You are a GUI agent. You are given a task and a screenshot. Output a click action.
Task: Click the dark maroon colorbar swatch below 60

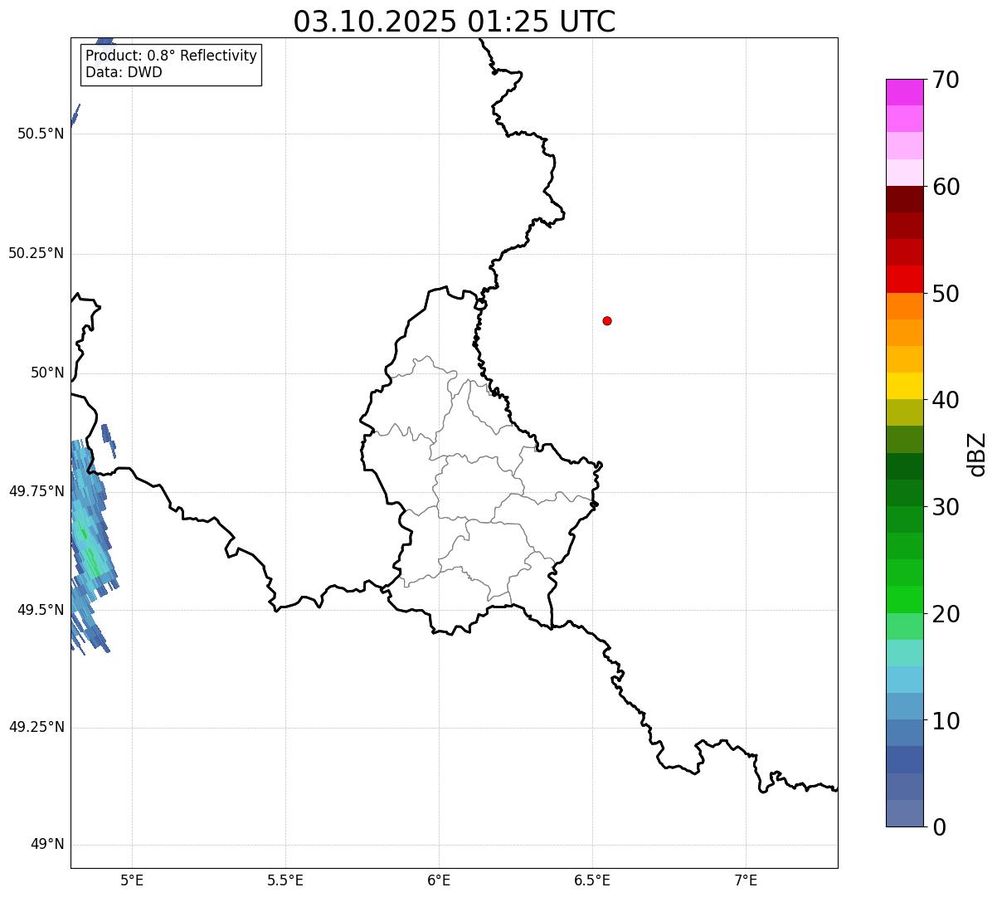coord(904,199)
